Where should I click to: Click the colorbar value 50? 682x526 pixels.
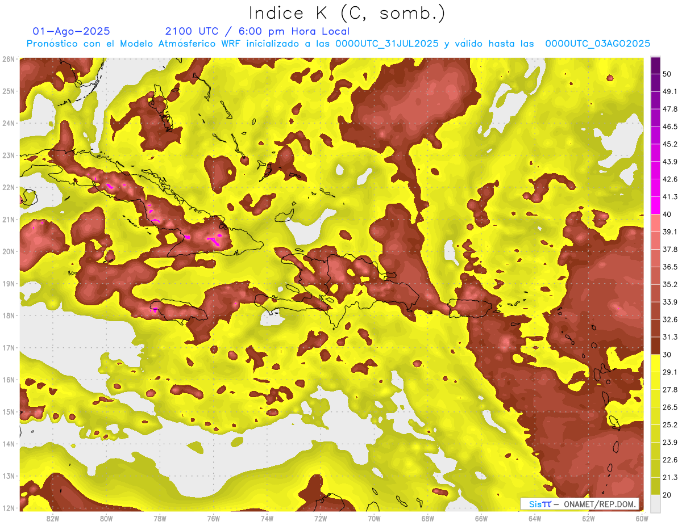[x=667, y=74]
